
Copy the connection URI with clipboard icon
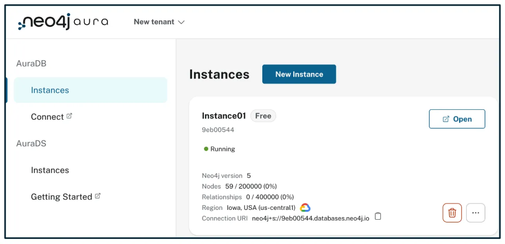tap(378, 216)
